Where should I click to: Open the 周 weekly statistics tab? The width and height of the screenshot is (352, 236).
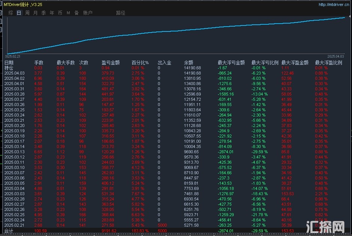pos(27,13)
